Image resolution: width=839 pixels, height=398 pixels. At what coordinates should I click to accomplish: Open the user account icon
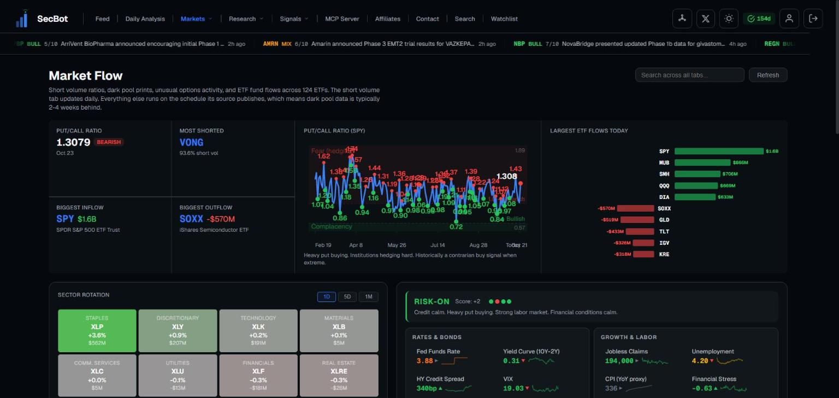(x=789, y=19)
